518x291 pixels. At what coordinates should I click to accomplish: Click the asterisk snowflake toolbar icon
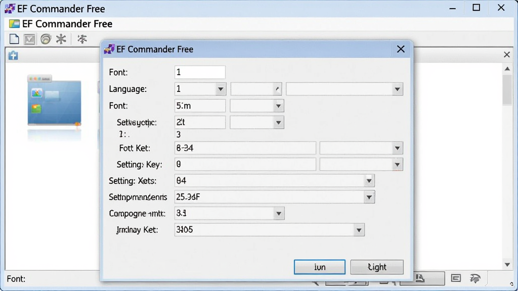point(61,39)
